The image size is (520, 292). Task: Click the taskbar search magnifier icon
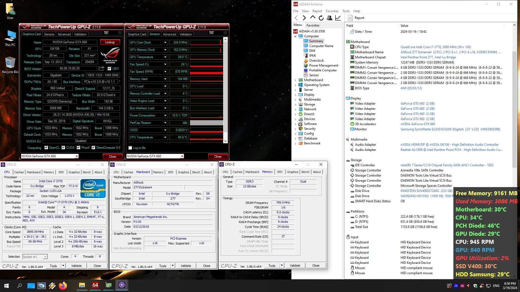pyautogui.click(x=19, y=286)
